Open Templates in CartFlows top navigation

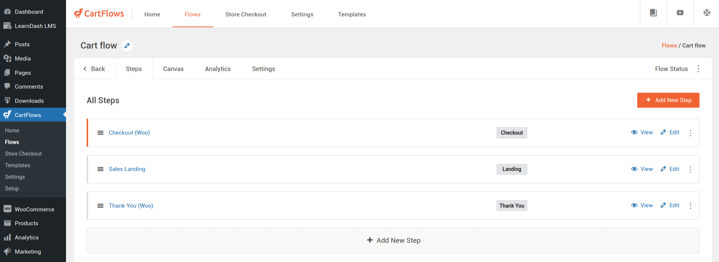[352, 14]
